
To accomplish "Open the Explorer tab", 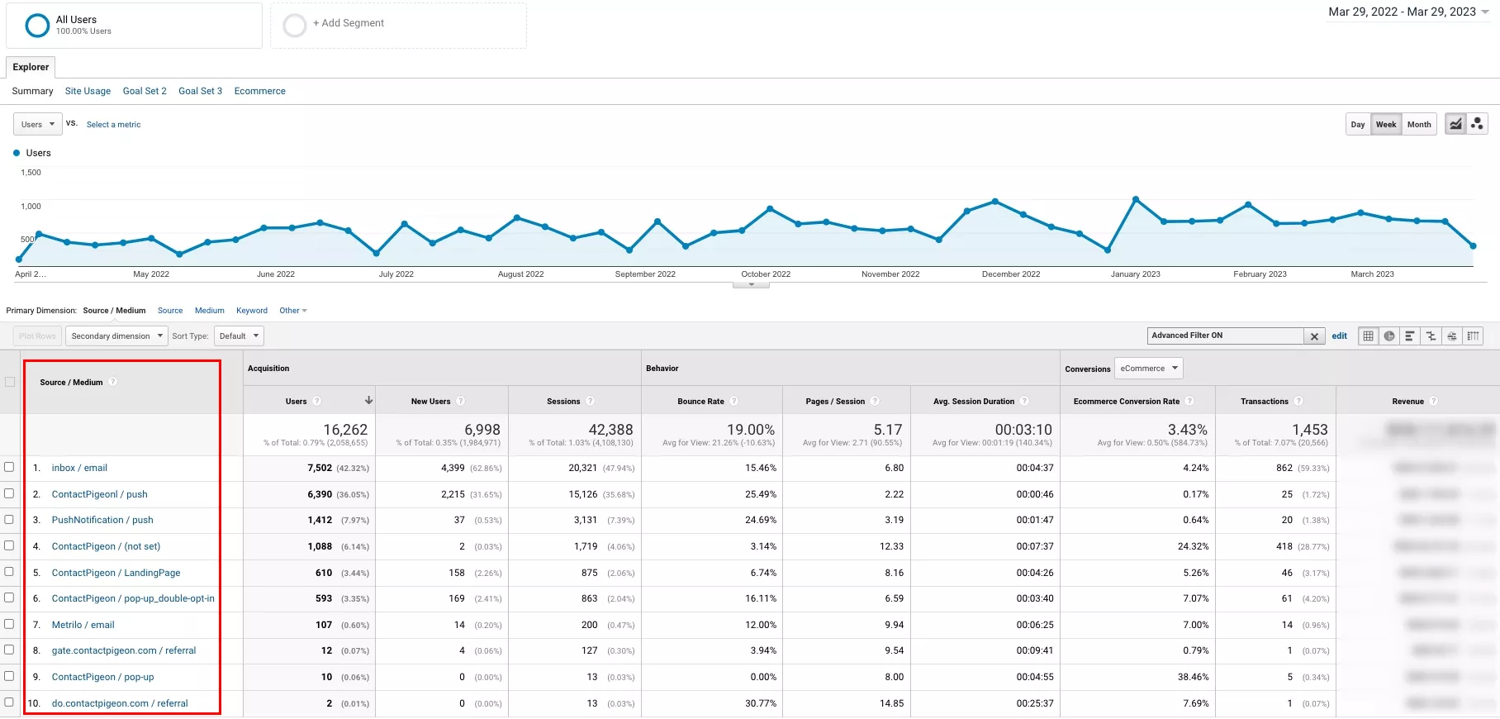I will point(31,67).
